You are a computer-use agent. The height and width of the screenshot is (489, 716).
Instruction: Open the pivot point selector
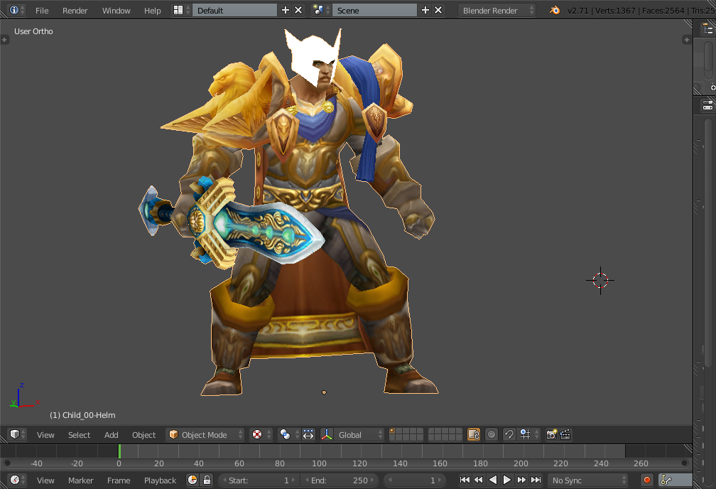tap(288, 434)
